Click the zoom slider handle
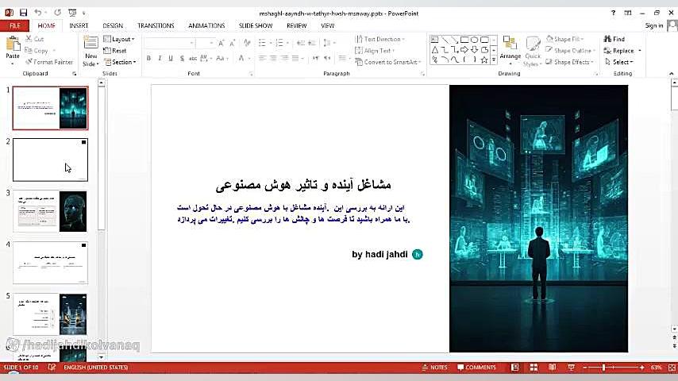 tap(603, 368)
